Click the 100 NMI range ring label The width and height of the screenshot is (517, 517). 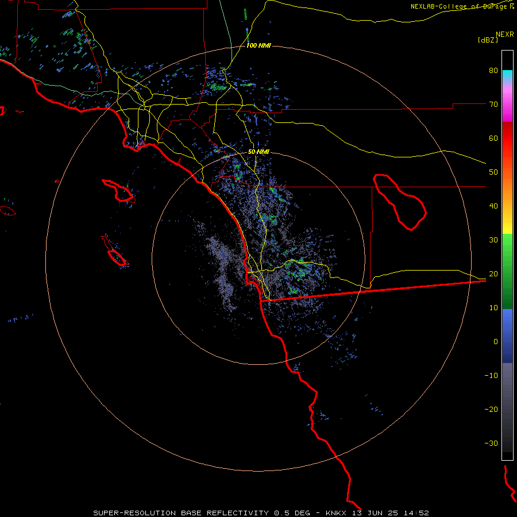pyautogui.click(x=258, y=45)
